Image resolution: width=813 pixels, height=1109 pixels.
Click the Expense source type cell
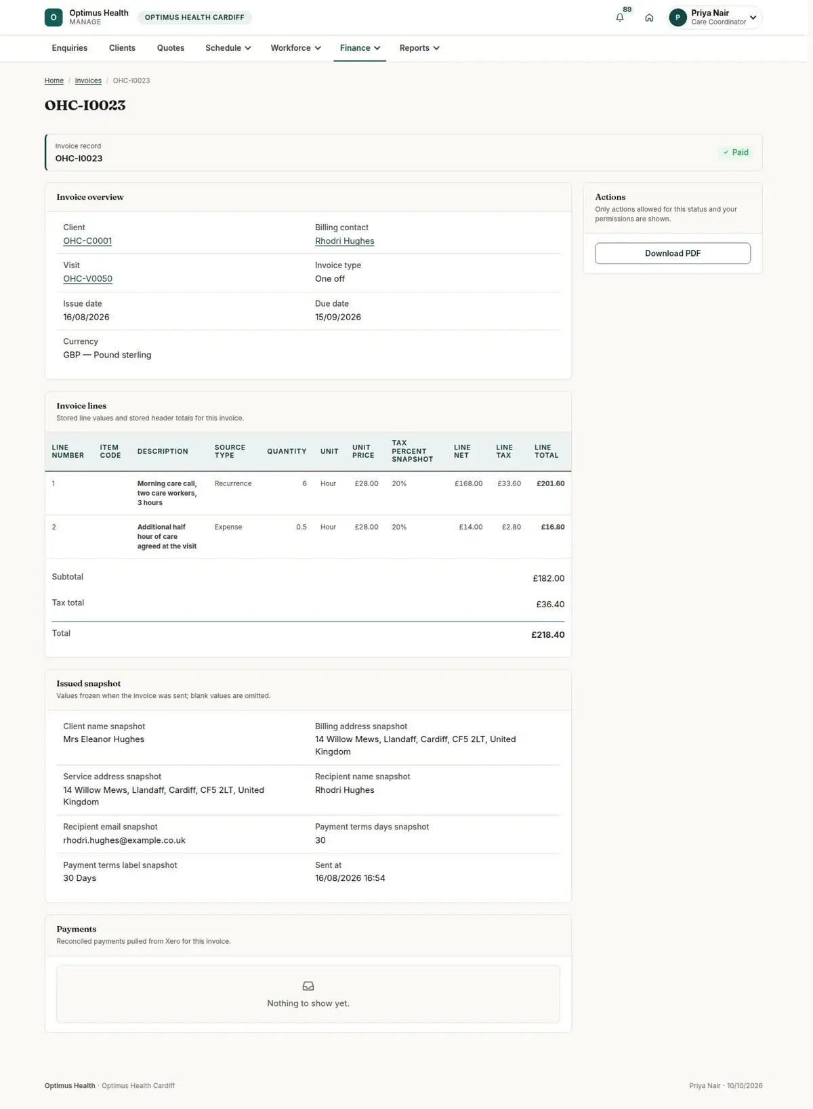click(x=228, y=527)
